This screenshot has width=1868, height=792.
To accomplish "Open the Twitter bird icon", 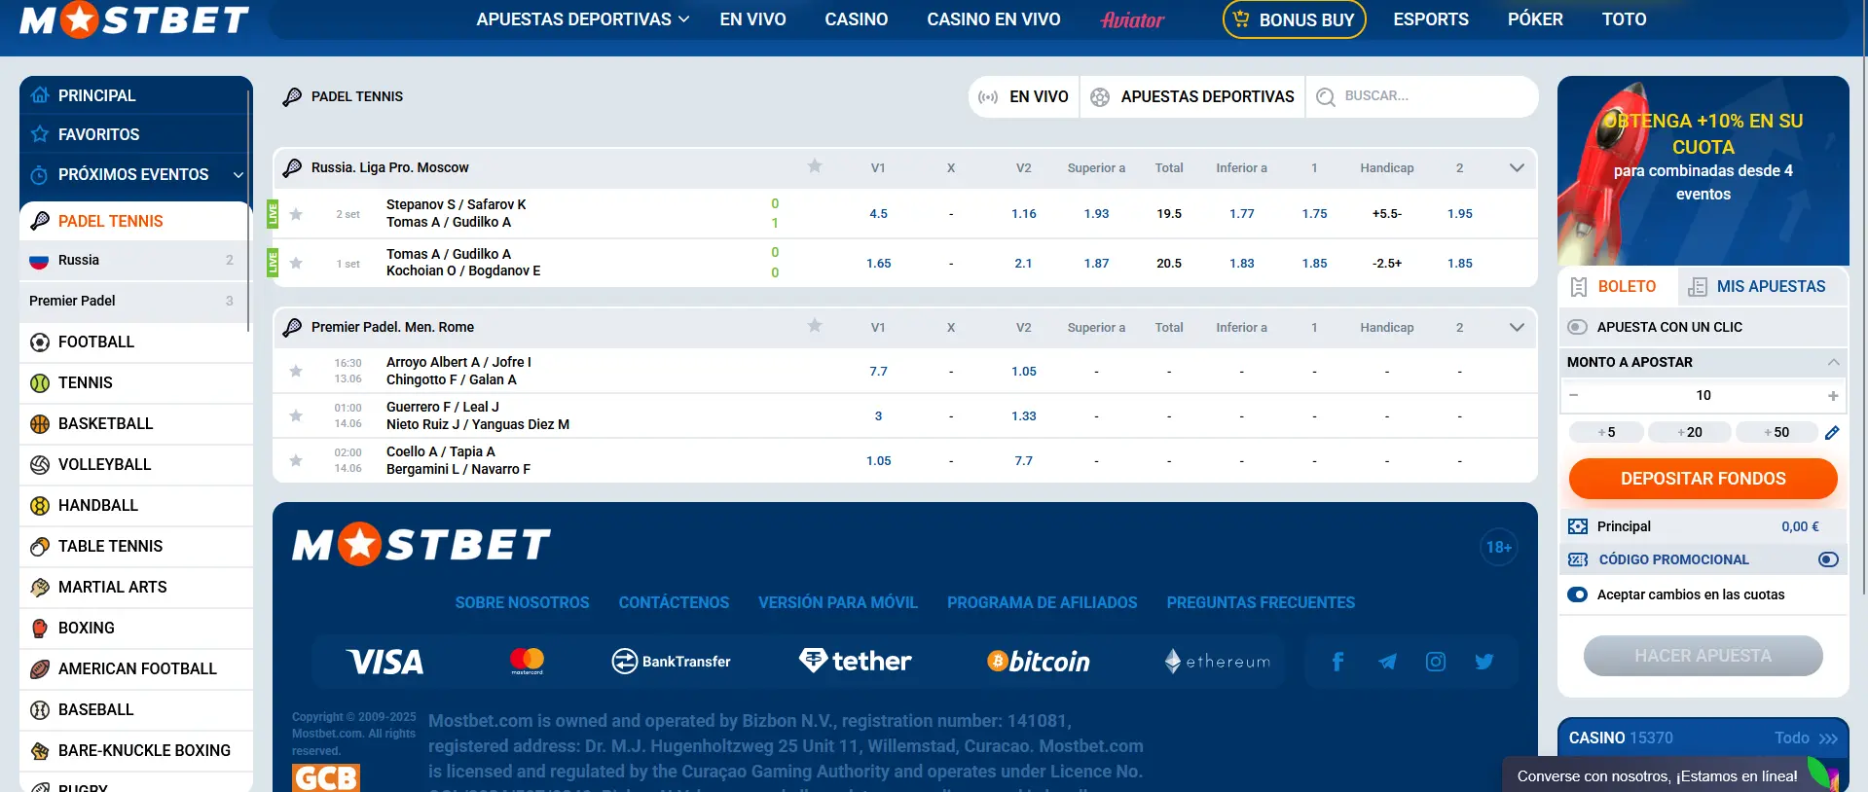I will click(x=1484, y=662).
